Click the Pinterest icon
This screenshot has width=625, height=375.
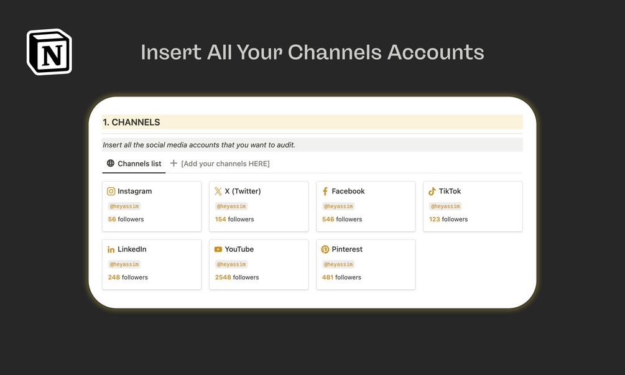[x=325, y=249]
